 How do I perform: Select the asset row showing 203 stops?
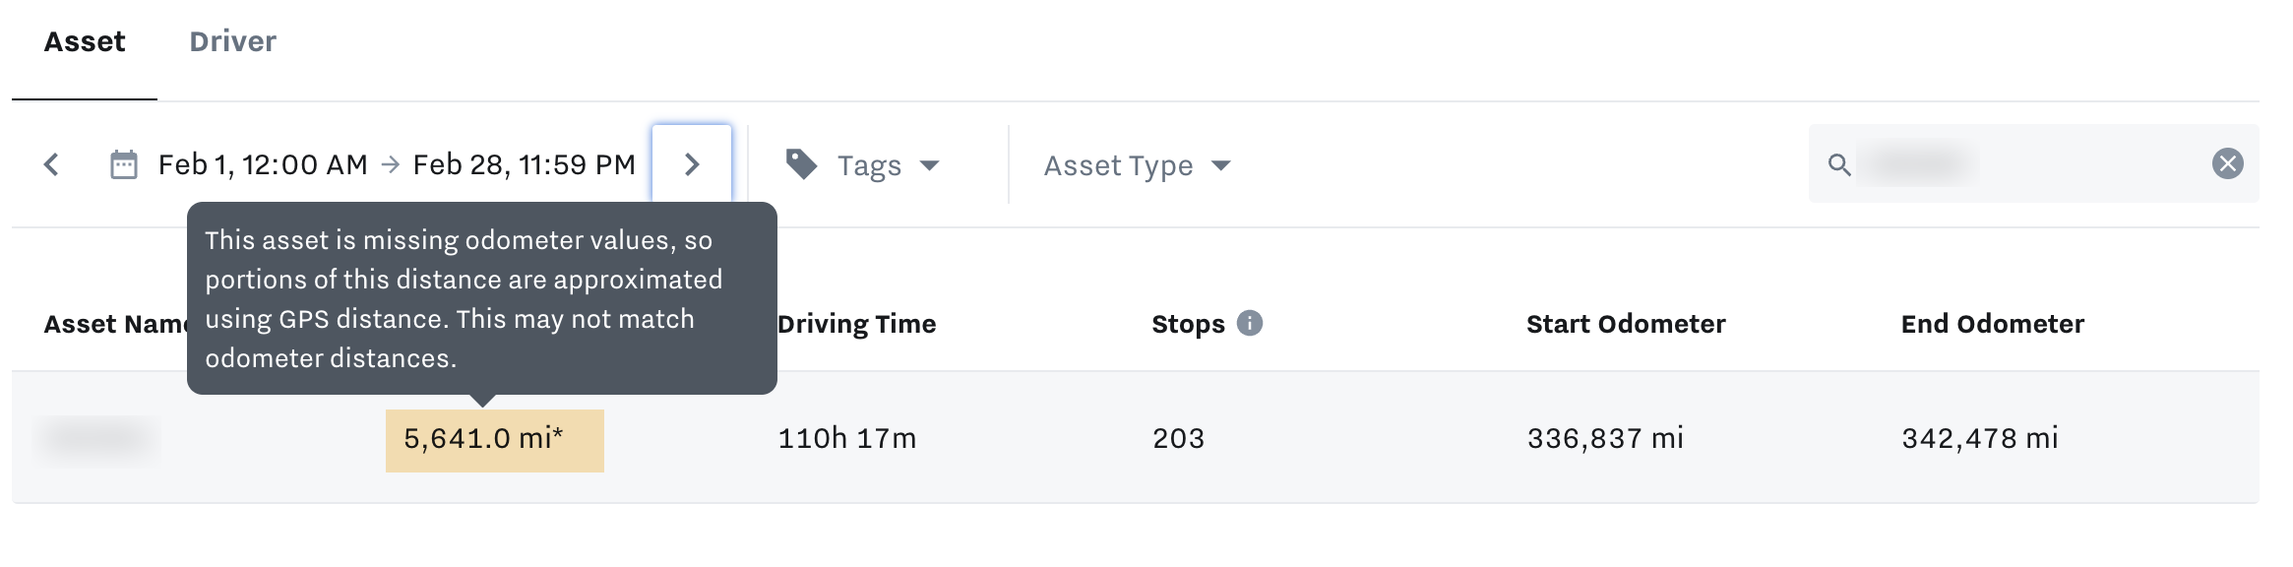1178,439
